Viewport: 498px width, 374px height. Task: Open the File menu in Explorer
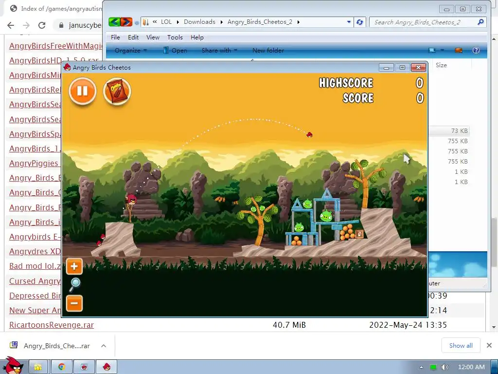pos(115,37)
